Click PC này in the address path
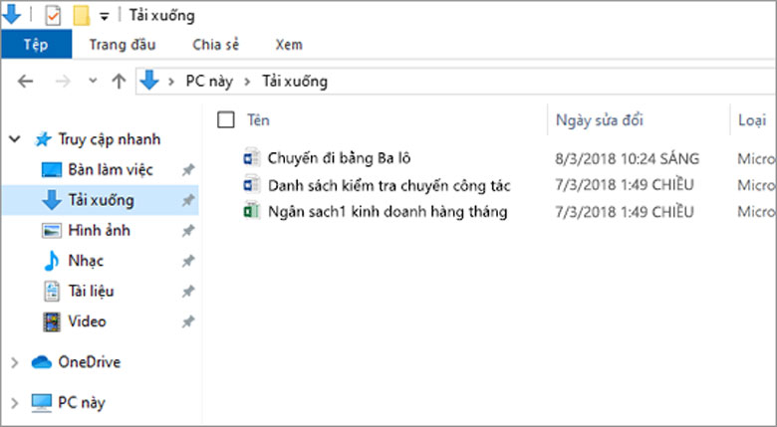Screen dimensions: 777x427 209,81
